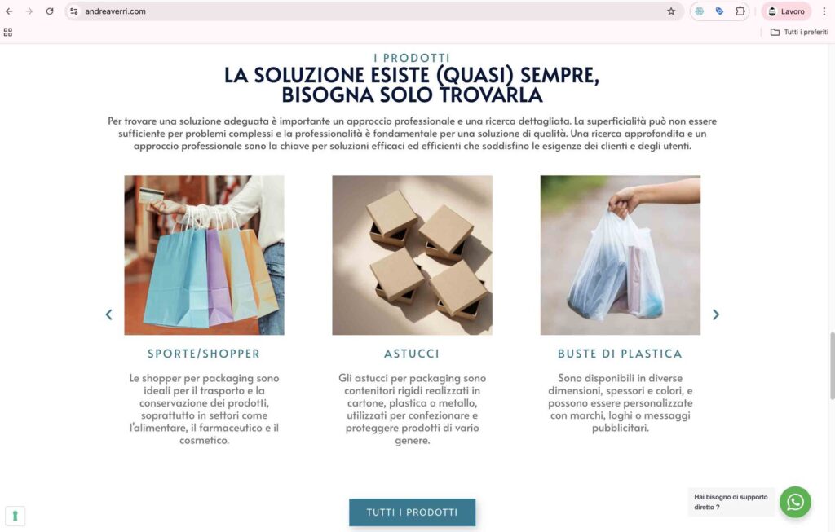Screen dimensions: 835x532
Task: Go back to the previous page
Action: click(x=9, y=11)
